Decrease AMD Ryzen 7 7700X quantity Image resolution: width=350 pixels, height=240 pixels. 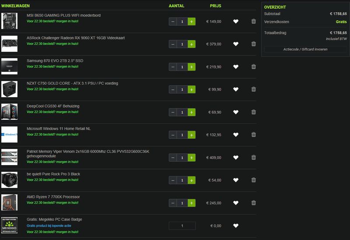173,203
